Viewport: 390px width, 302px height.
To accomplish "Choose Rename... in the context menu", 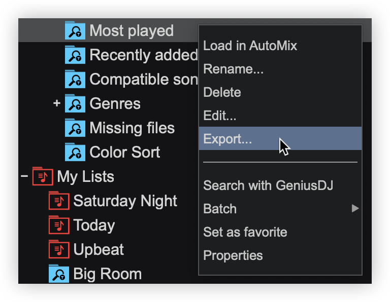I will [233, 69].
